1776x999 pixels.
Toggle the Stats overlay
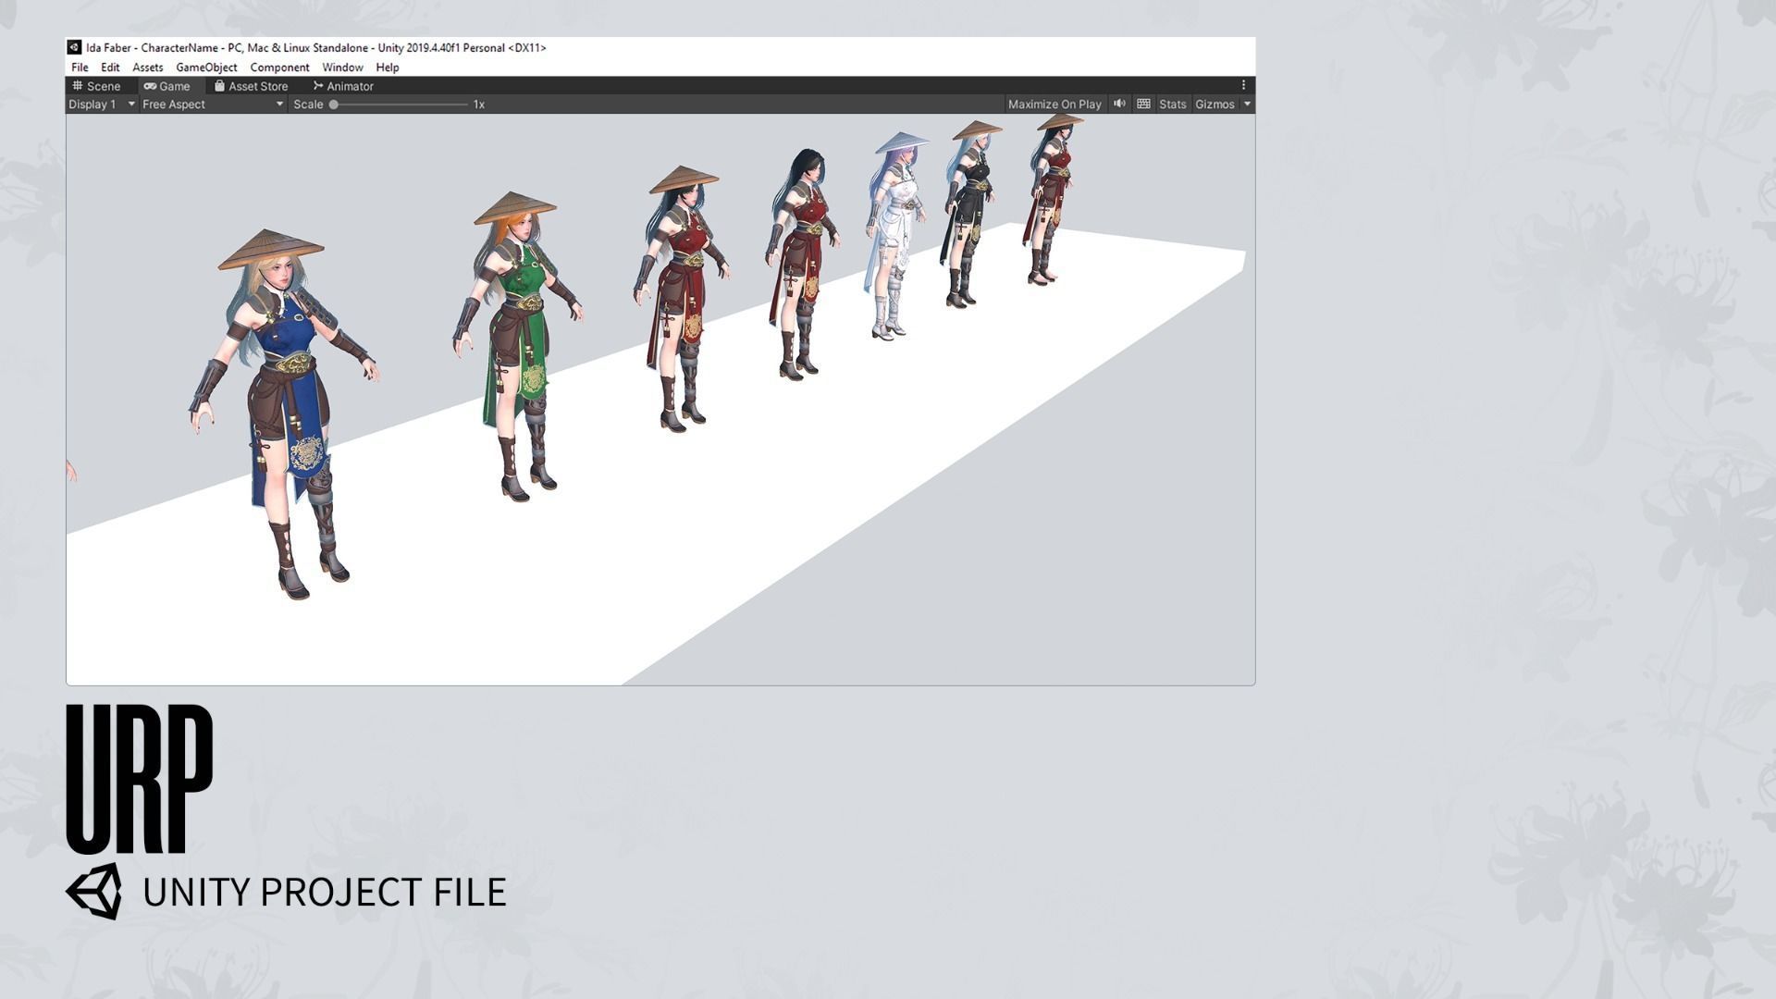[1172, 105]
